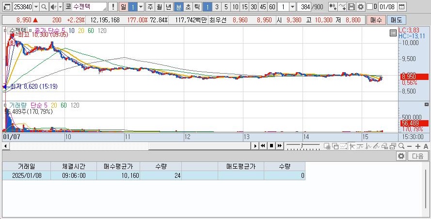Select 30-minute interval

(x=254, y=7)
